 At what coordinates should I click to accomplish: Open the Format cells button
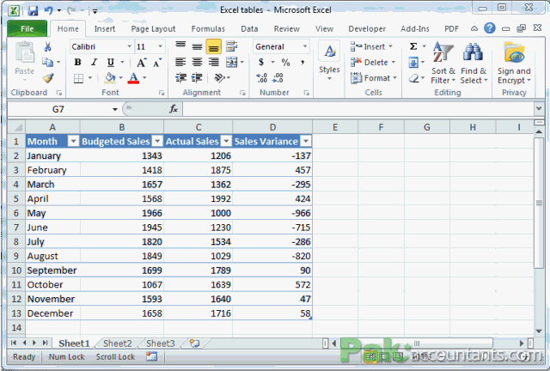[x=374, y=78]
